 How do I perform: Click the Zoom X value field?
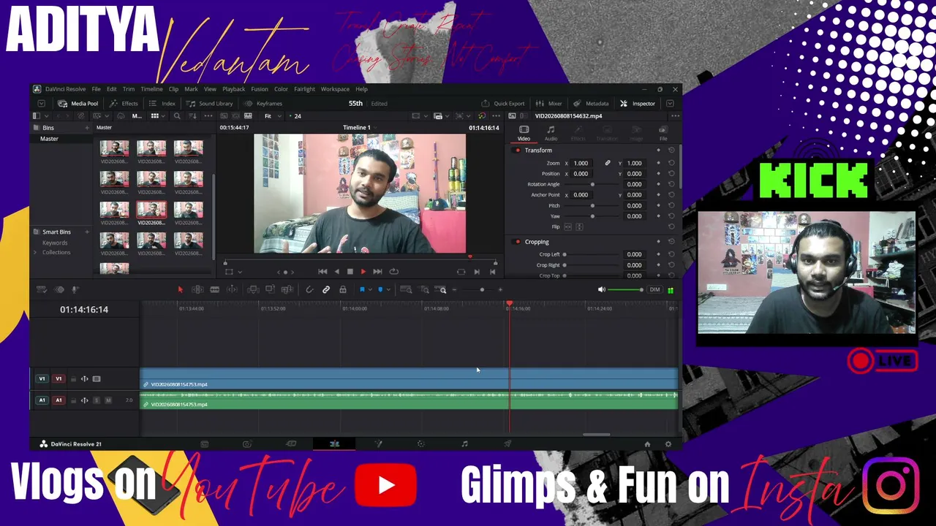pyautogui.click(x=581, y=164)
